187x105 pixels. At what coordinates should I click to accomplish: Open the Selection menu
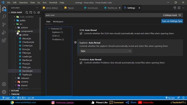[23, 3]
